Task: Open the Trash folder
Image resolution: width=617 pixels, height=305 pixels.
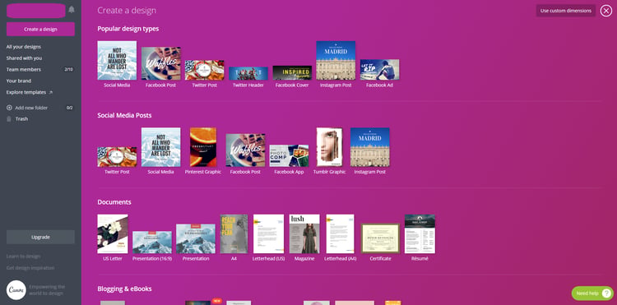Action: [21, 118]
